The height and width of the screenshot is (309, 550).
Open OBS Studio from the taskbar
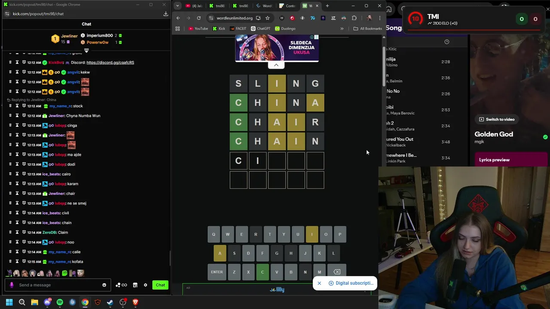click(122, 302)
